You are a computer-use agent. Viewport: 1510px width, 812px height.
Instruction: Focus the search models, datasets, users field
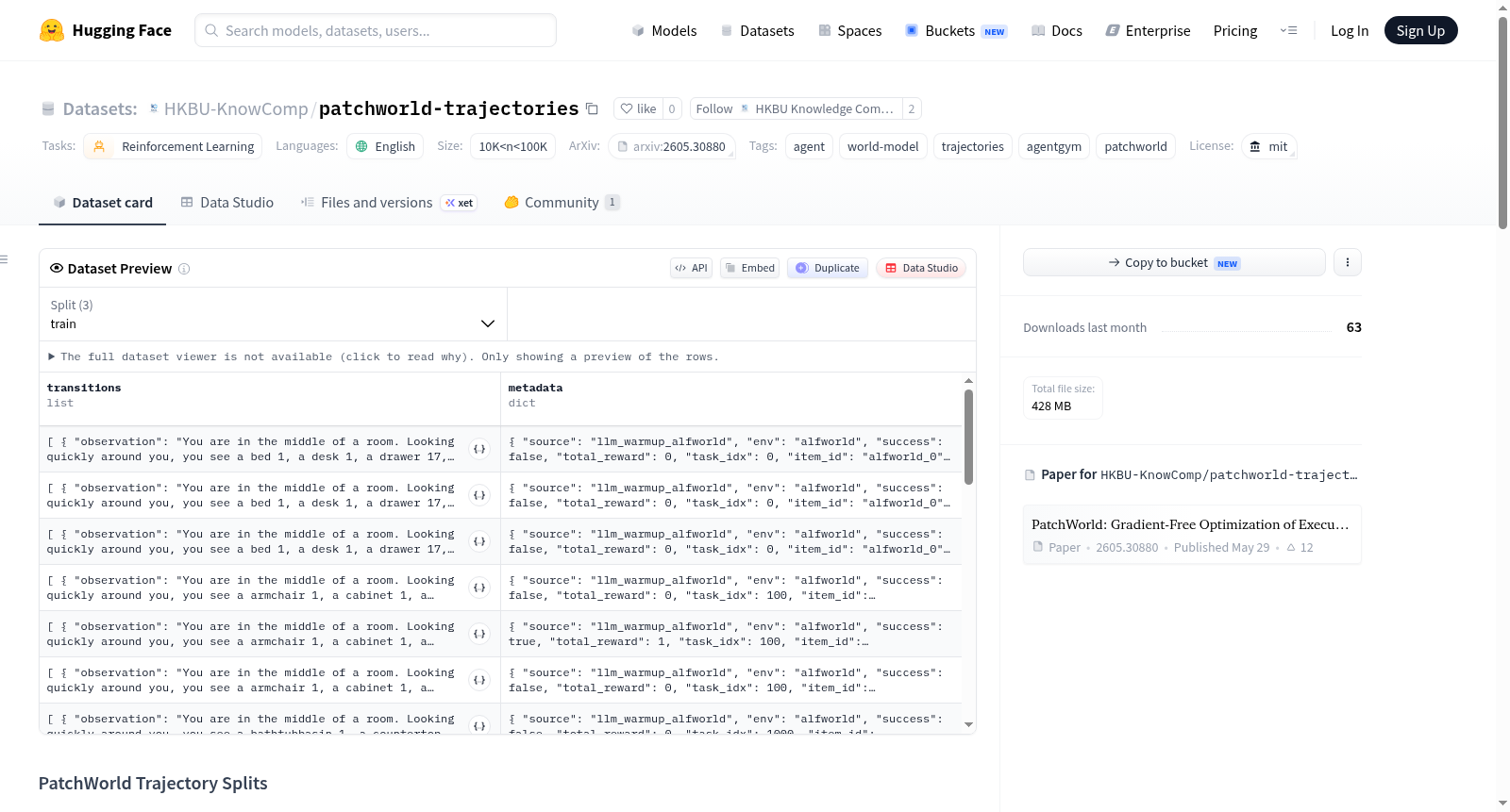(x=376, y=31)
